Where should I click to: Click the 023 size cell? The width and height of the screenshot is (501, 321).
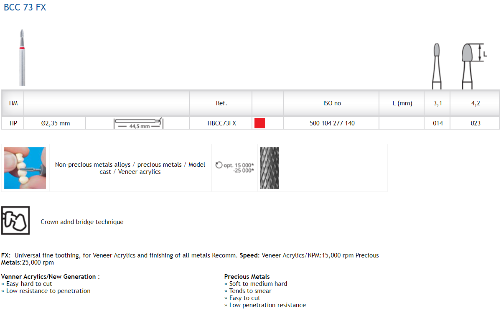[476, 123]
